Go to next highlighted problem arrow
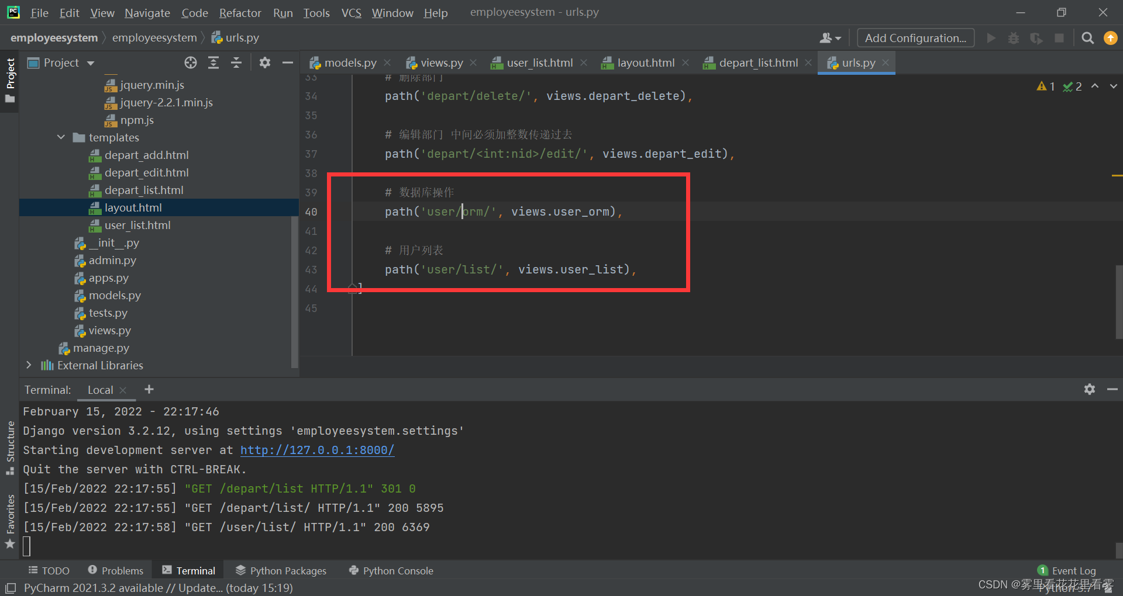The width and height of the screenshot is (1123, 596). [x=1114, y=86]
